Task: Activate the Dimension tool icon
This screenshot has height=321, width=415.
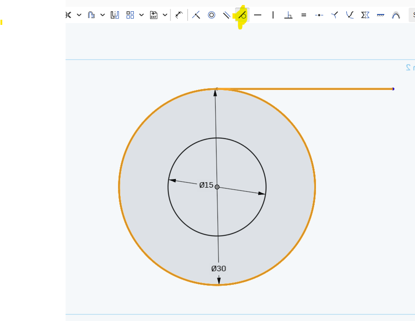Action: point(179,15)
